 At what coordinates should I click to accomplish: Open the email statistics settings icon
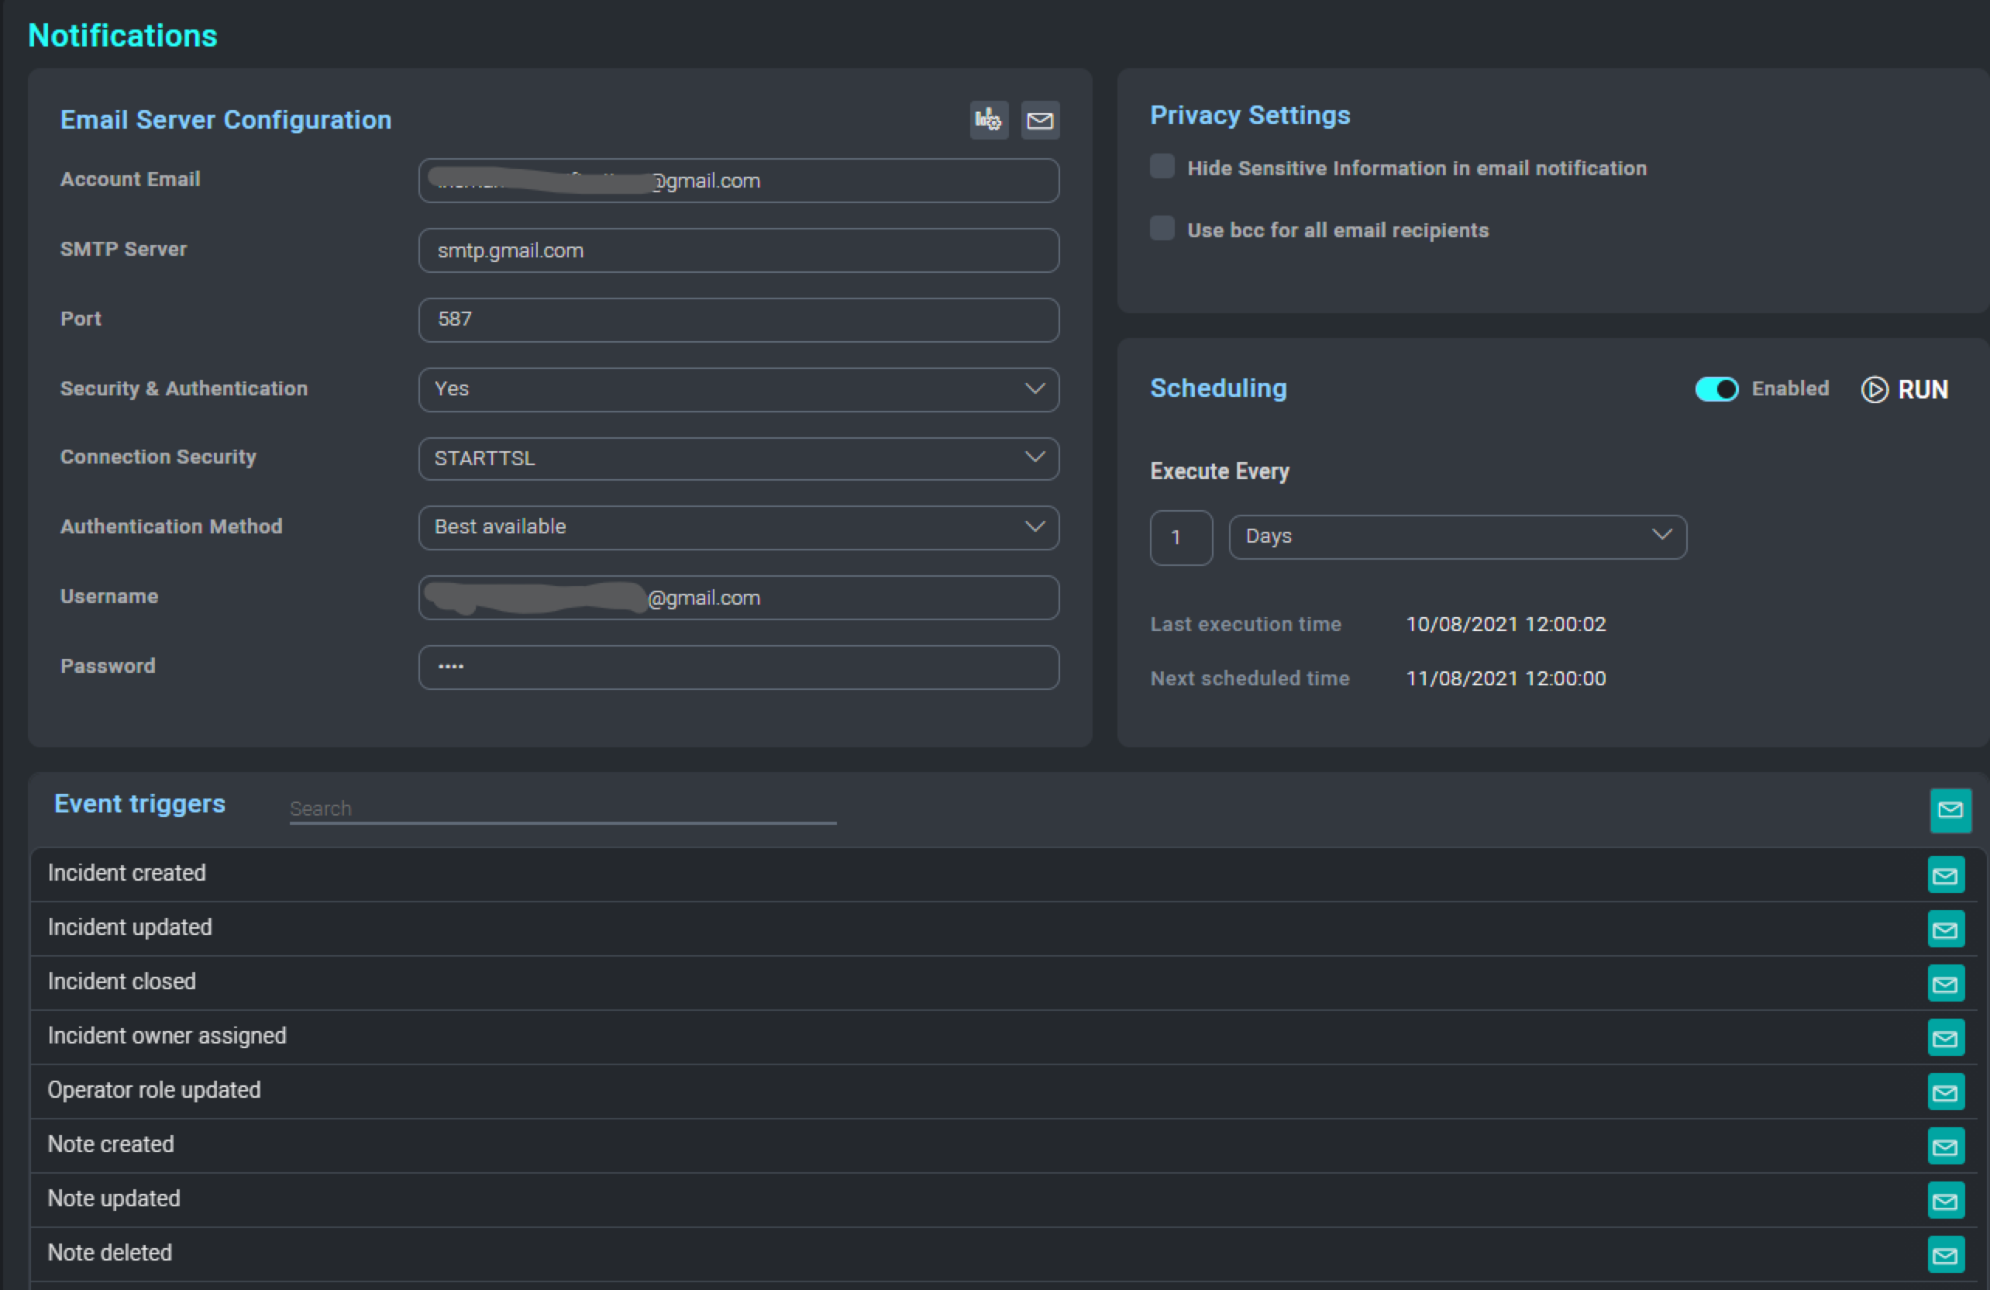point(988,119)
